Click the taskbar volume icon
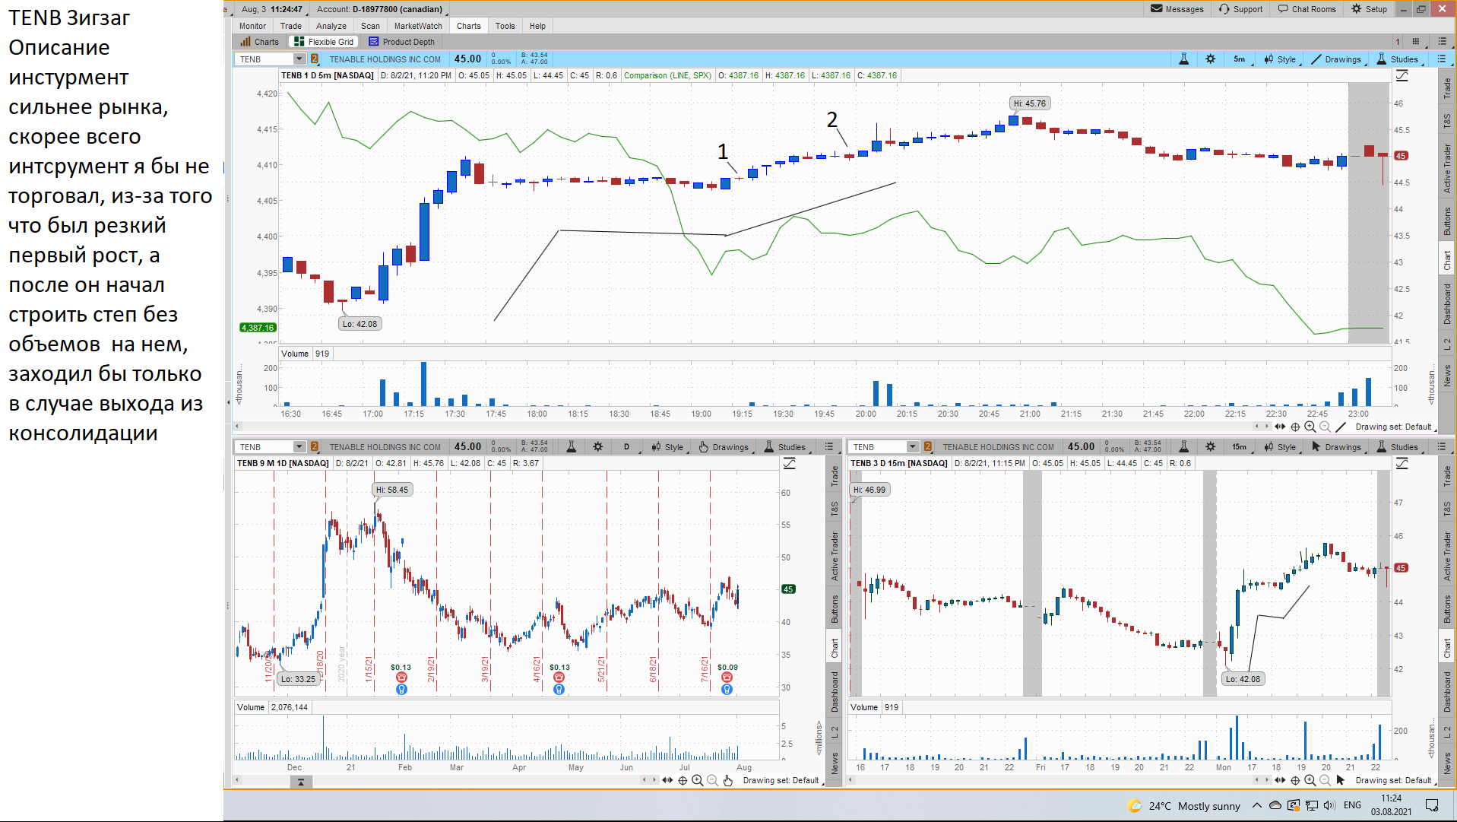The width and height of the screenshot is (1457, 822). coord(1329,805)
